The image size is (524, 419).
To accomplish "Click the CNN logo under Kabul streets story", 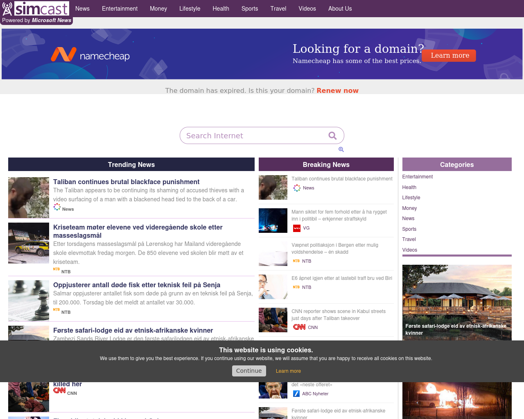I will tap(299, 327).
